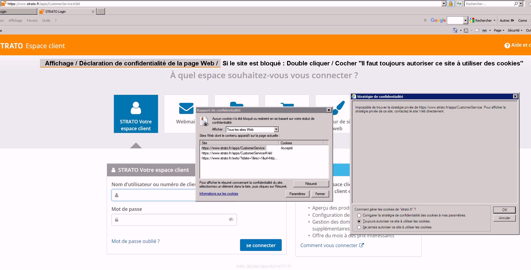Open the Favoris menu
This screenshot has width=531, height=270.
click(32, 21)
